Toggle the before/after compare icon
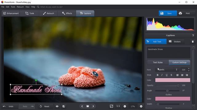 (64, 106)
